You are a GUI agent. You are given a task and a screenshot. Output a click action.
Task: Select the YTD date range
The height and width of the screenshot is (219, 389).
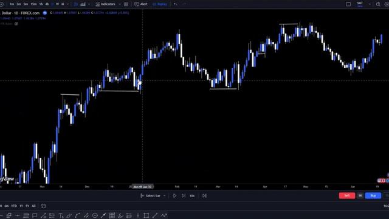[14, 206]
